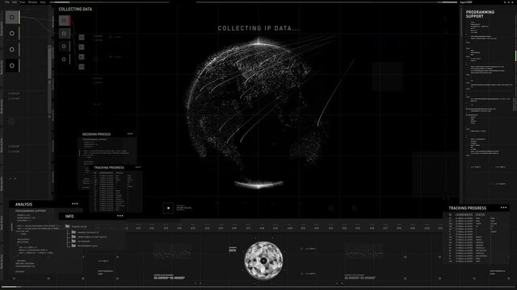Click the faceted data sphere at the bottom
Screen dimensions: 517x290
point(263,260)
